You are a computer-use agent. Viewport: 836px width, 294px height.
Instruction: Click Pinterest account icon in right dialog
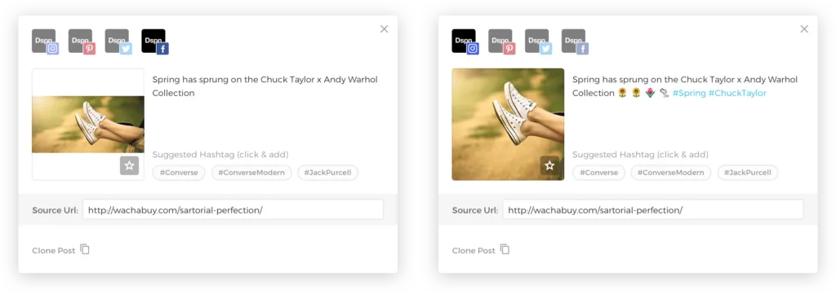tap(502, 42)
